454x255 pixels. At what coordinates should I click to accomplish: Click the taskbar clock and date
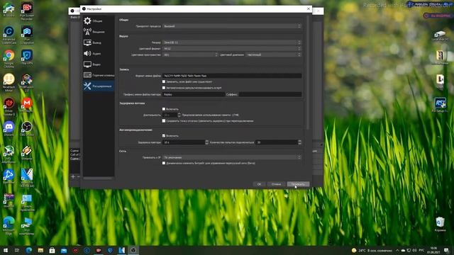(x=433, y=250)
